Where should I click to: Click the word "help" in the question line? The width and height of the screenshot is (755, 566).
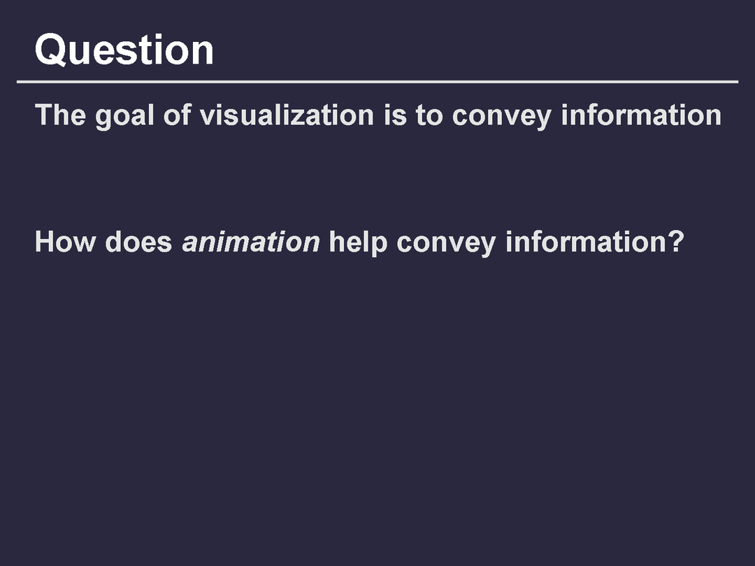(x=357, y=242)
